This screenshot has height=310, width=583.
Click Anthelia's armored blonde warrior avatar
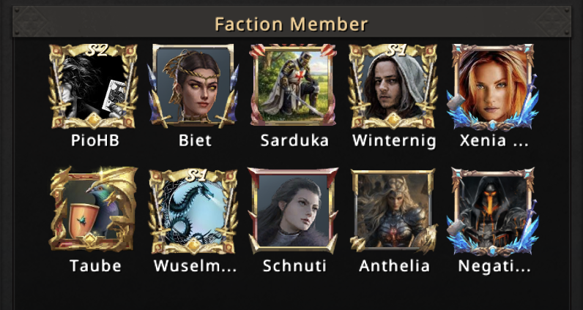tap(393, 211)
